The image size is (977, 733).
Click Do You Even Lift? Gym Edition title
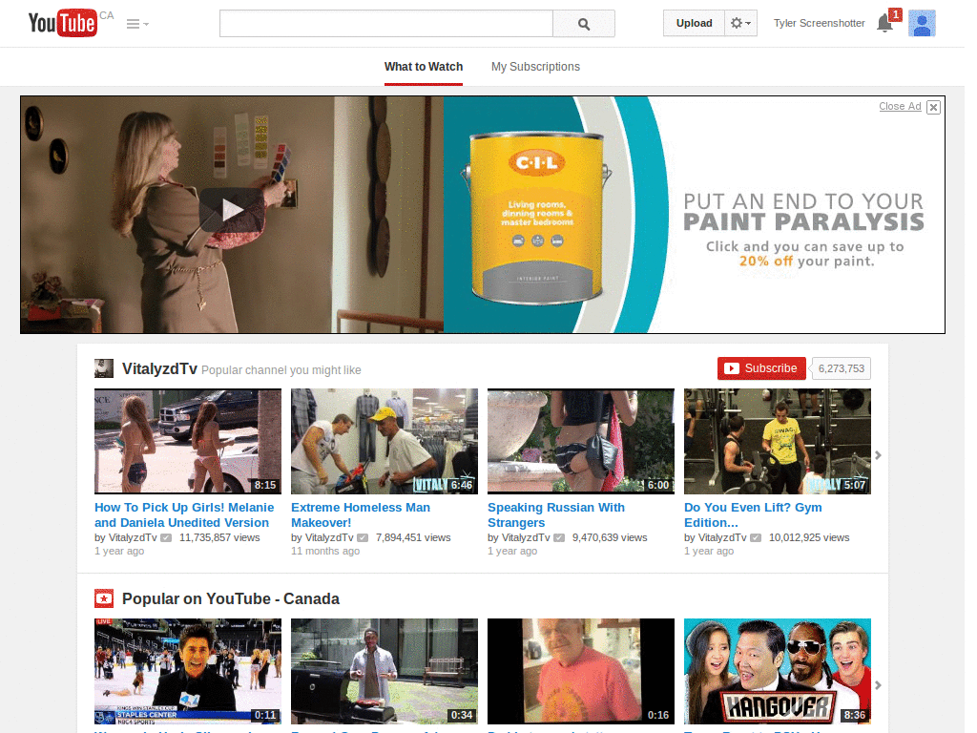coord(753,514)
